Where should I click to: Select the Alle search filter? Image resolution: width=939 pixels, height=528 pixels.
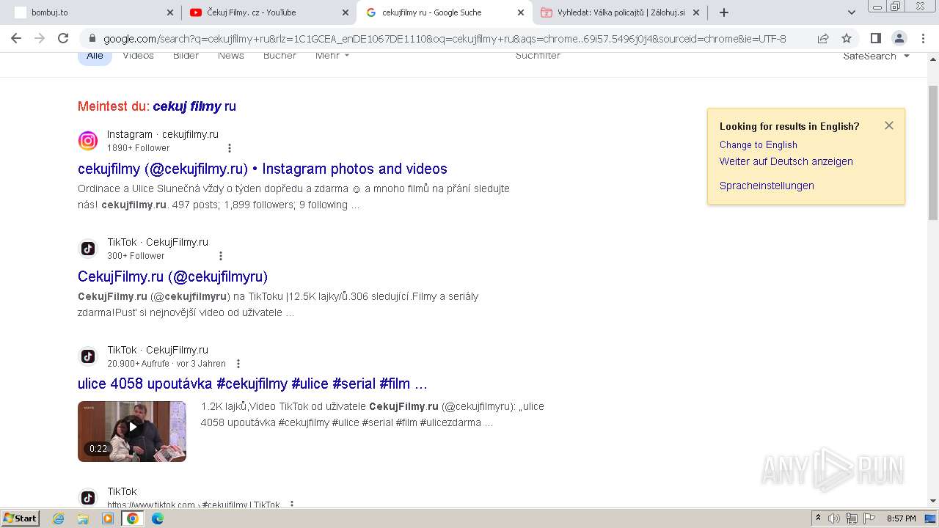95,56
